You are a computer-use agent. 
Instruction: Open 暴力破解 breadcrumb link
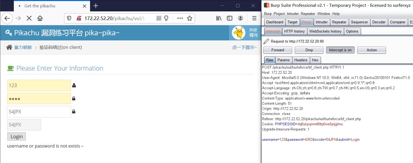click(x=23, y=47)
